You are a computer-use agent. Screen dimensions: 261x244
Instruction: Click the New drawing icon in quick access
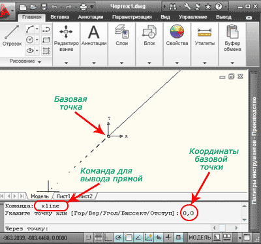click(x=23, y=7)
